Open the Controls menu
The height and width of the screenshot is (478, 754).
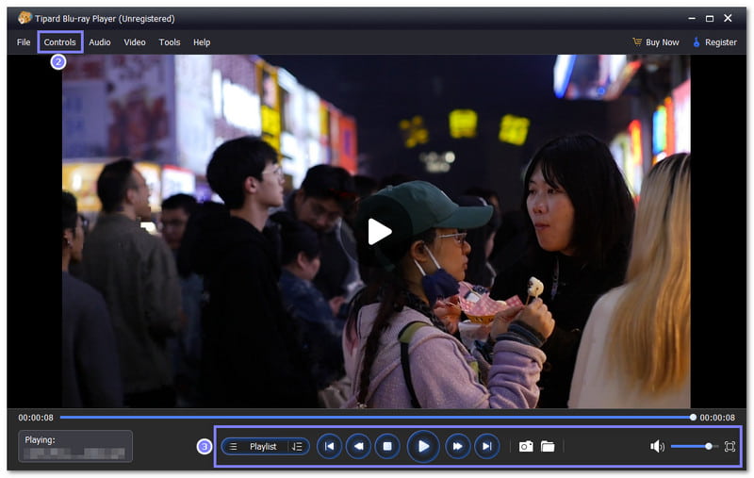point(59,42)
